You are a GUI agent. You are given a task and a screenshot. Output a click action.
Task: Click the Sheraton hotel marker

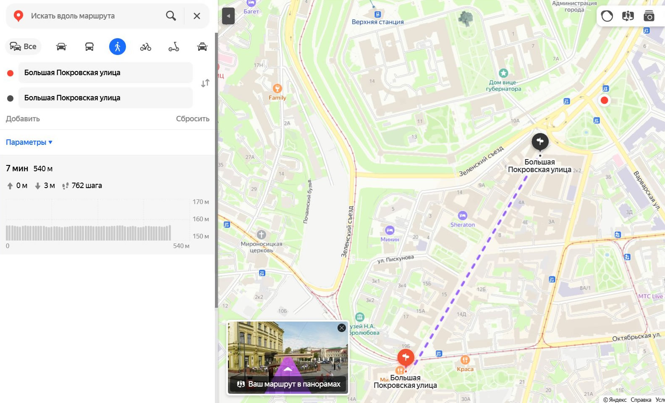462,215
